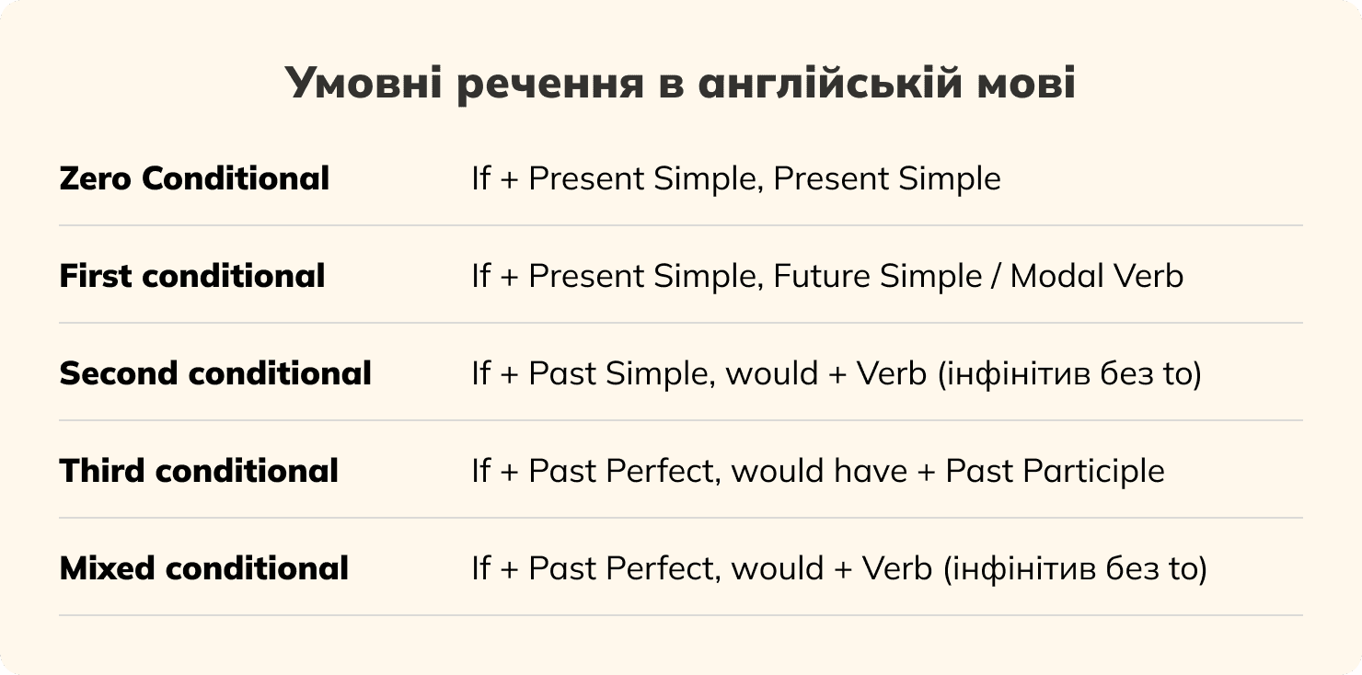
Task: Click the 'Second conditional' row label
Action: tap(215, 373)
